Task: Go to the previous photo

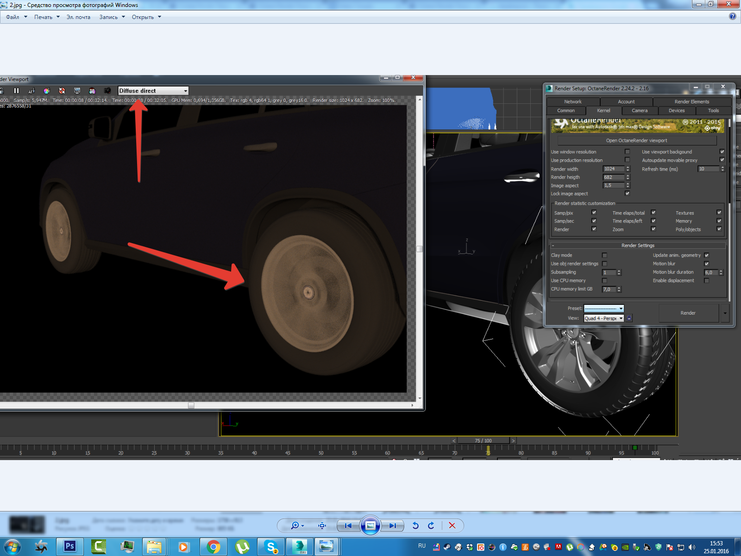Action: pos(348,525)
